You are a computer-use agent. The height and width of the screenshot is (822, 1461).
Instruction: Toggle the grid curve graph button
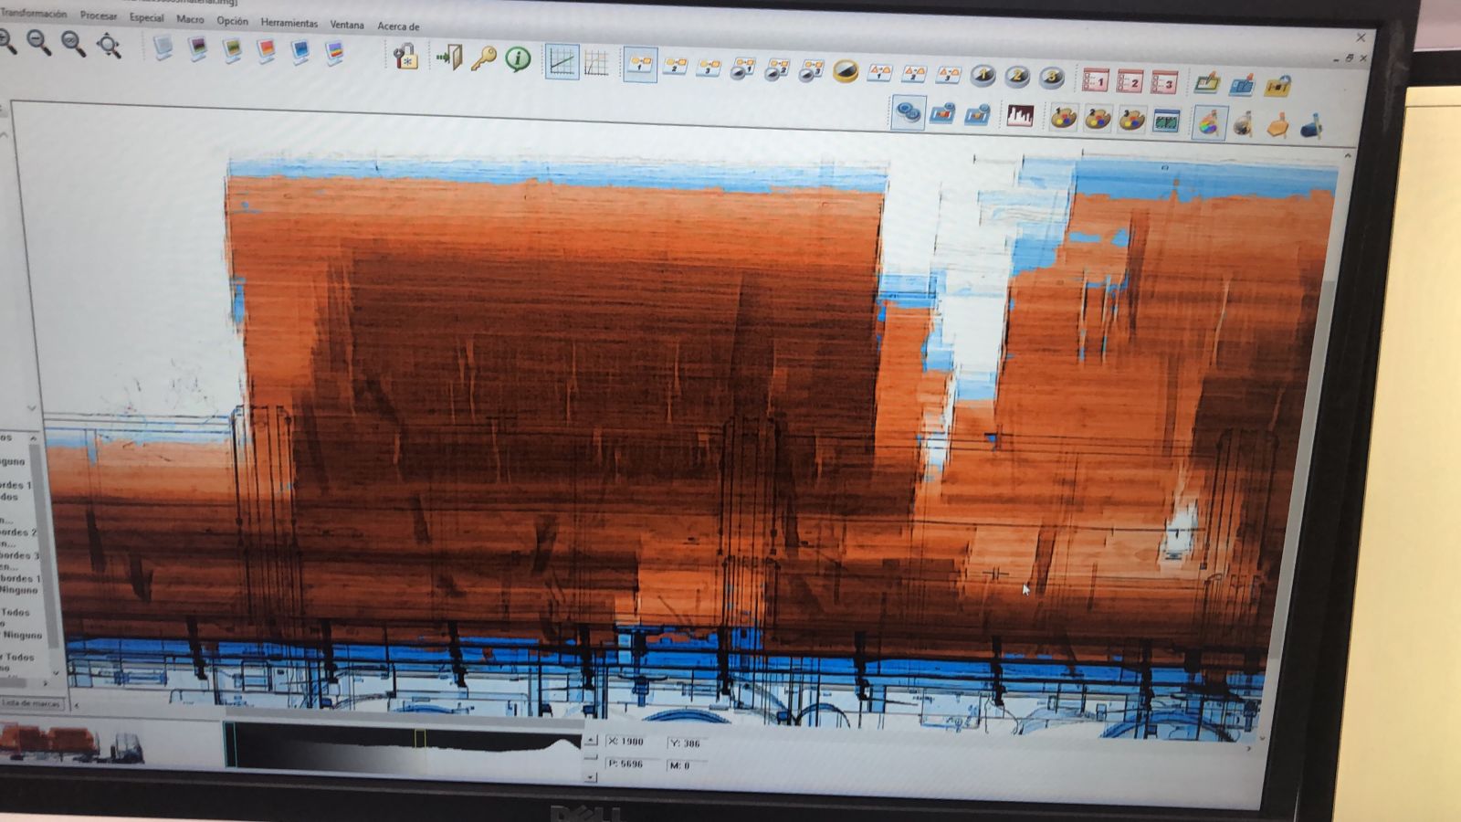coord(596,64)
